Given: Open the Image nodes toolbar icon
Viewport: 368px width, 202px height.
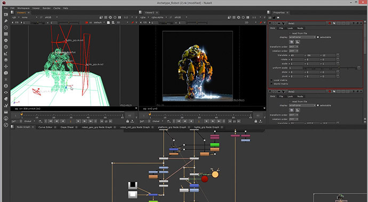Looking at the screenshot, I should point(6,14).
